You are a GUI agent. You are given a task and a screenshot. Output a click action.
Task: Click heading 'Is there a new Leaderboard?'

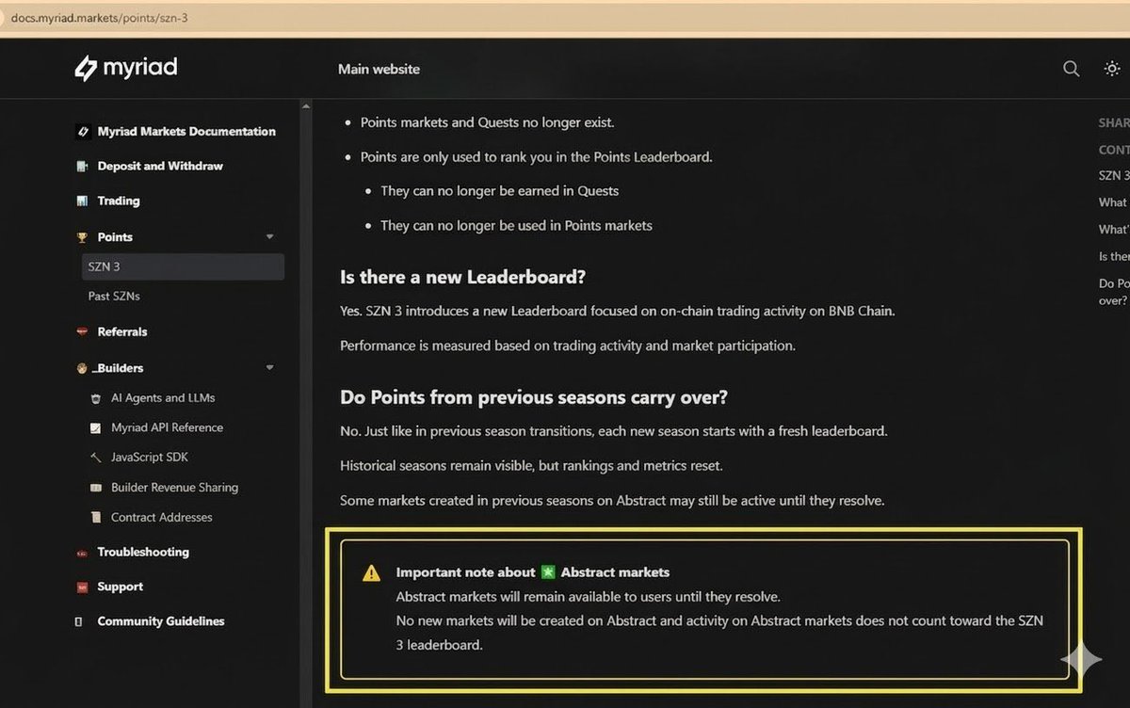pyautogui.click(x=462, y=277)
